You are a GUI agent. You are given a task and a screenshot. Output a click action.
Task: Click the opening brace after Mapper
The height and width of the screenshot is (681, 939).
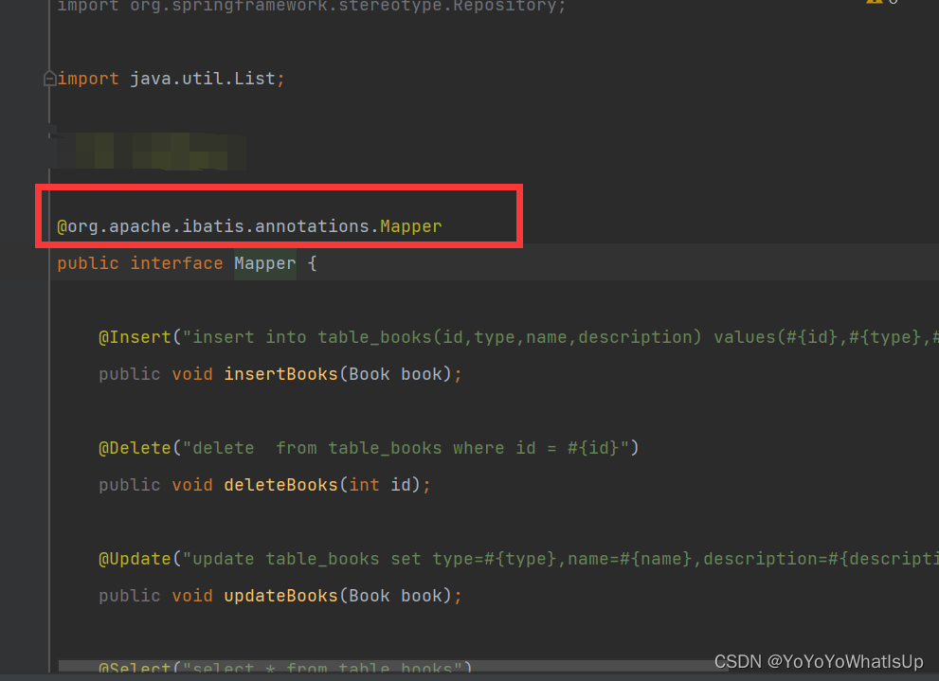[312, 263]
